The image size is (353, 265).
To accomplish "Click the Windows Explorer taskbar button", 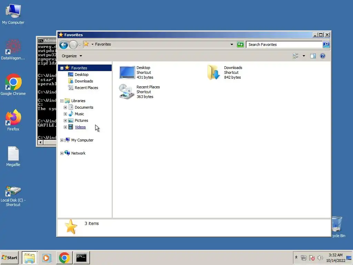I will (30, 257).
